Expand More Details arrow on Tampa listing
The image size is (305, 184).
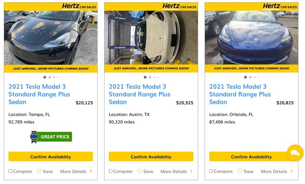tap(91, 171)
